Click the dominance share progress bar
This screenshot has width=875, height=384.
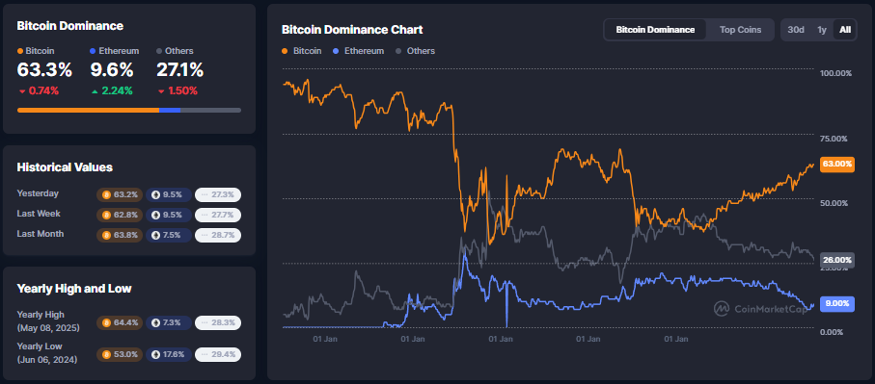pos(129,110)
